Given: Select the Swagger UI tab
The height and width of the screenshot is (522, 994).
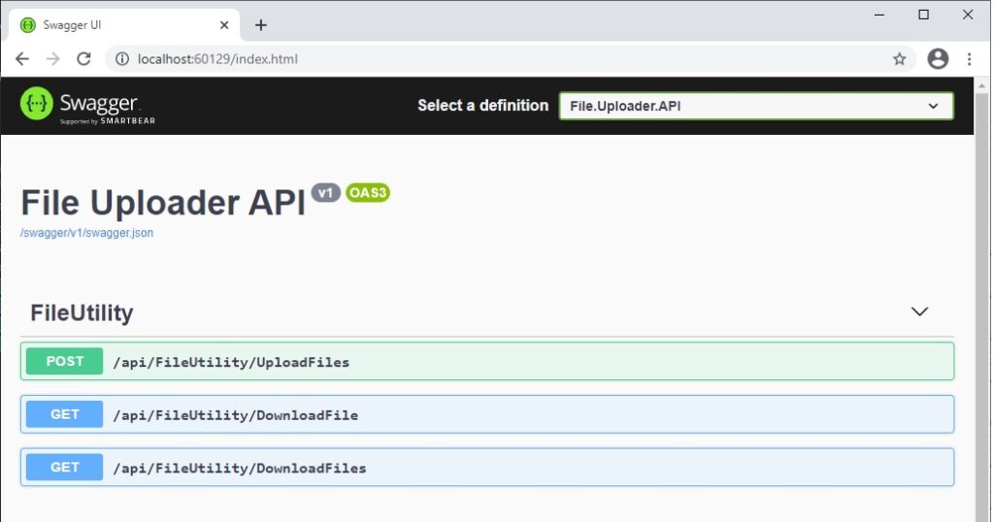Looking at the screenshot, I should tap(123, 25).
